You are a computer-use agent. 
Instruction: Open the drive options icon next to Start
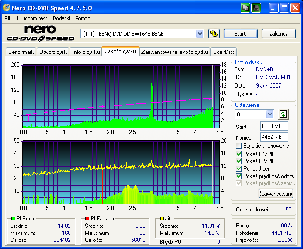(214, 34)
